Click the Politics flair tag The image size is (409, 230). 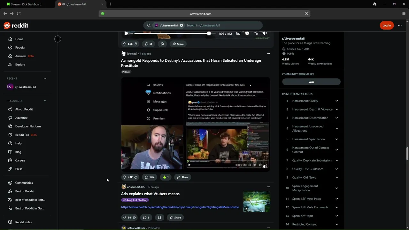point(126,72)
